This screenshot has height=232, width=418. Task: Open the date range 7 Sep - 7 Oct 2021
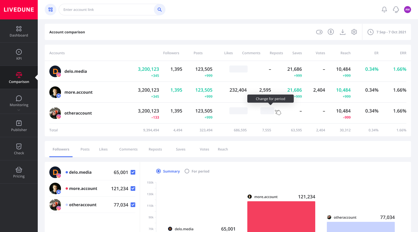(387, 32)
